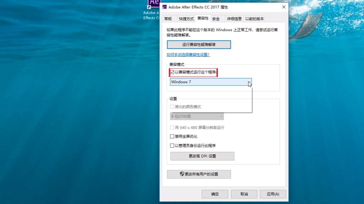Click the 更改高 DPI 设置 button
364x204 pixels.
point(202,156)
